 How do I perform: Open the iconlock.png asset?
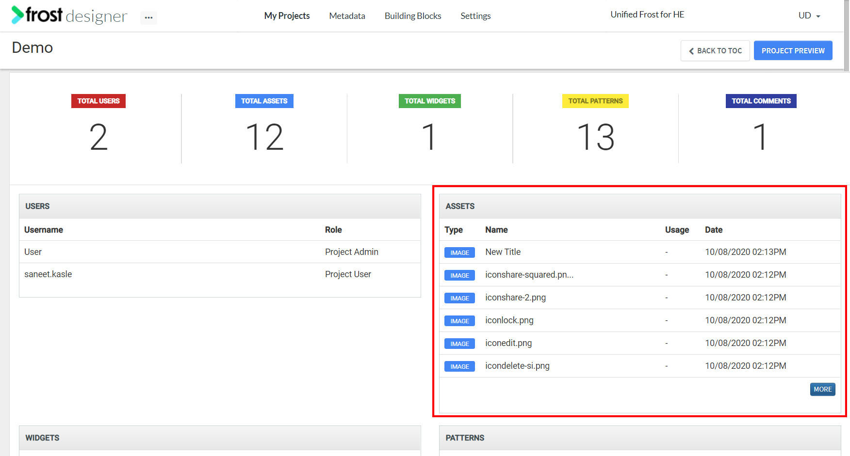coord(509,320)
